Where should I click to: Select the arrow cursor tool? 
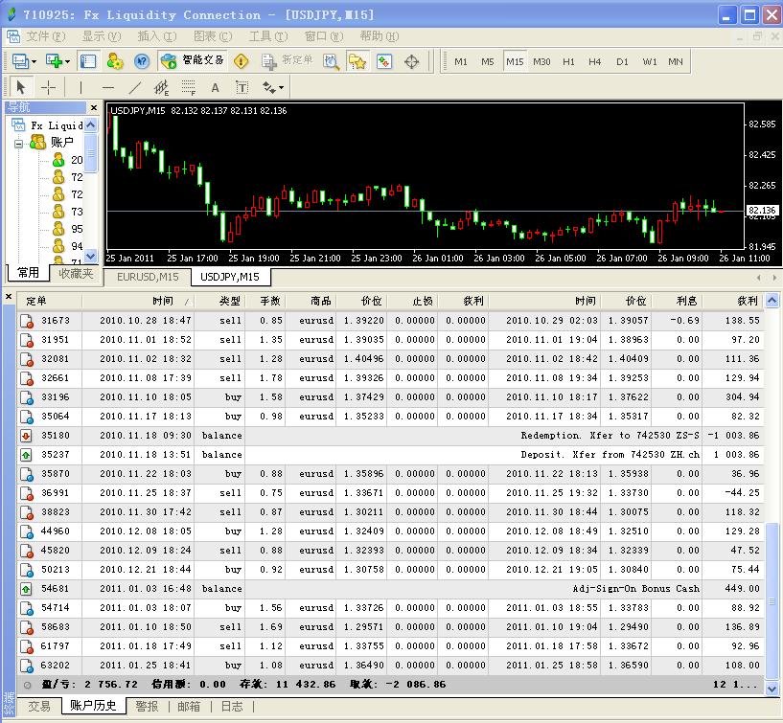21,87
